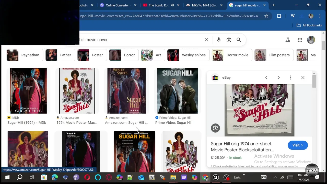Submit search with the magnifier icon
The width and height of the screenshot is (327, 184).
(239, 40)
